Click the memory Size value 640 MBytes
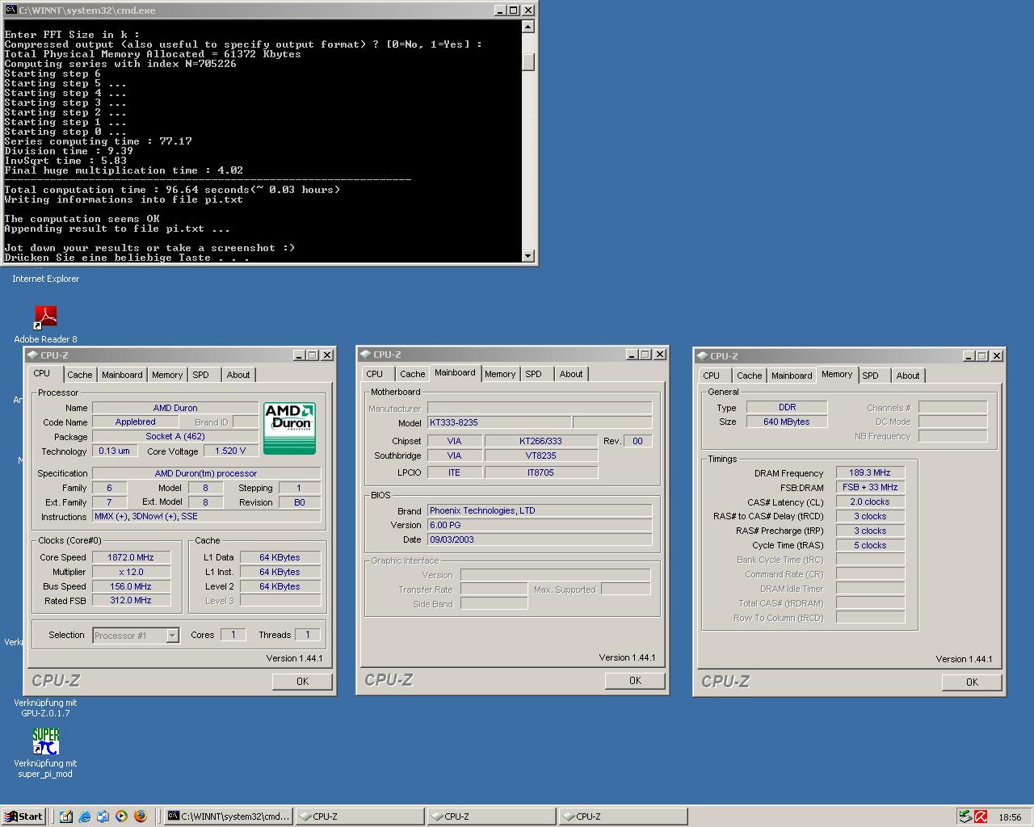Viewport: 1034px width, 827px height. pos(787,422)
